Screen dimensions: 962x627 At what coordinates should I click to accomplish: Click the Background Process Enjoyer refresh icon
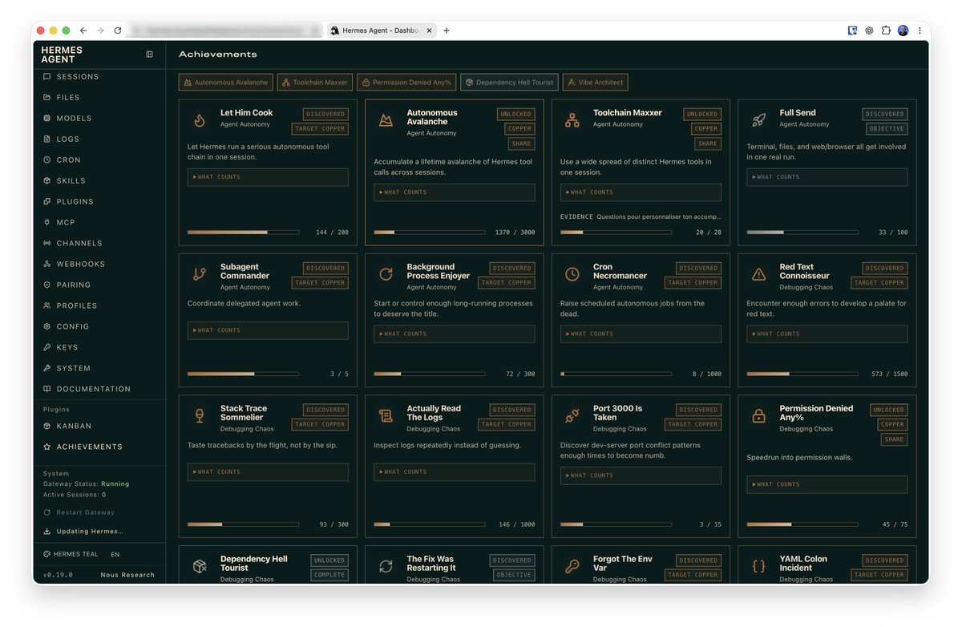point(386,274)
